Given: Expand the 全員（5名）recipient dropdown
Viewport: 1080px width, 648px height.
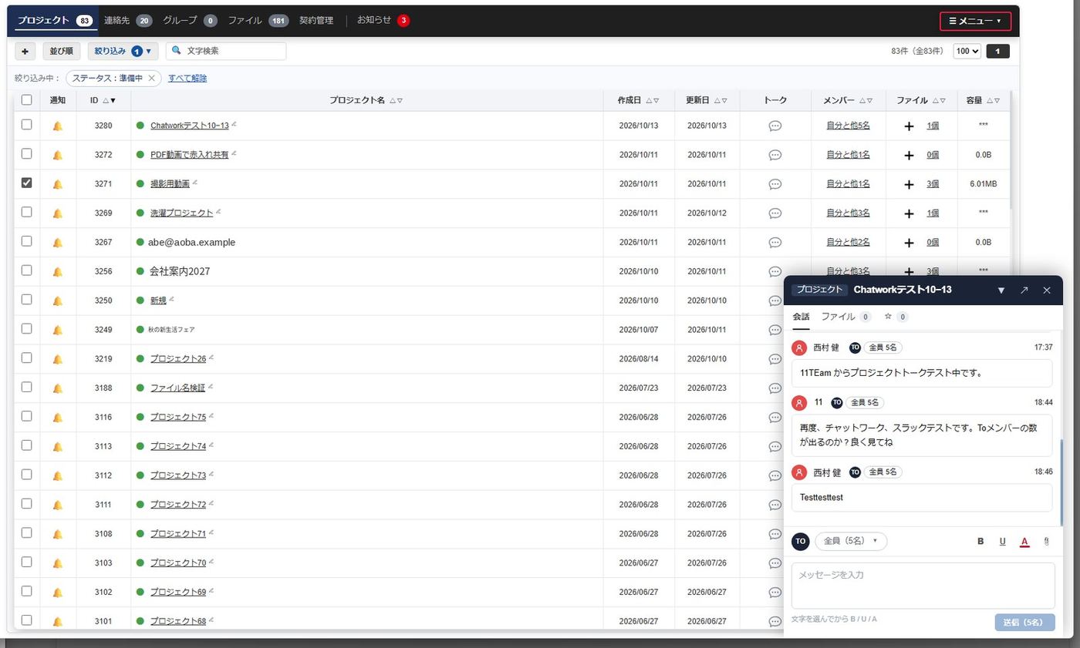Looking at the screenshot, I should point(851,541).
